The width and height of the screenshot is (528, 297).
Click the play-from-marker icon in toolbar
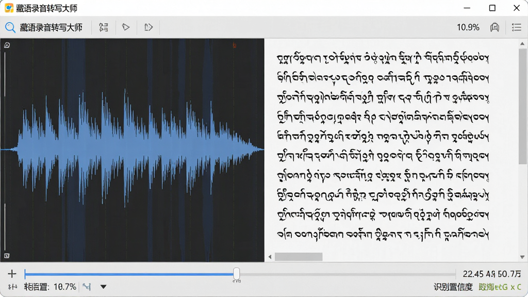[x=148, y=27]
